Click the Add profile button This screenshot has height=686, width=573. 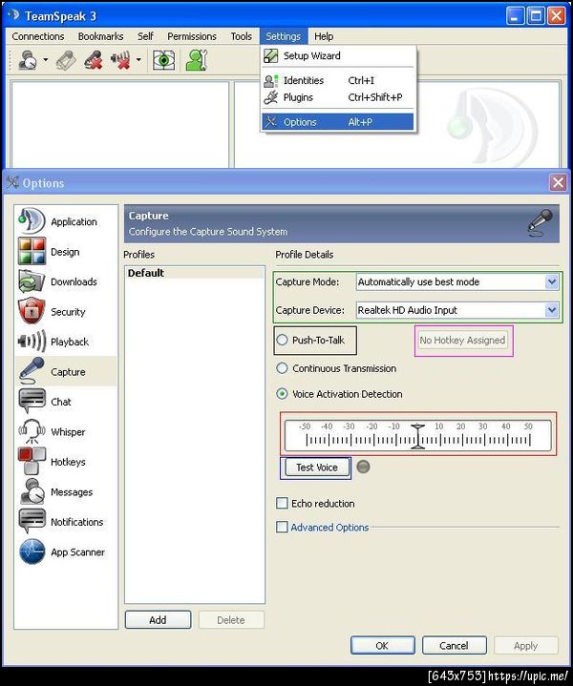tap(158, 619)
